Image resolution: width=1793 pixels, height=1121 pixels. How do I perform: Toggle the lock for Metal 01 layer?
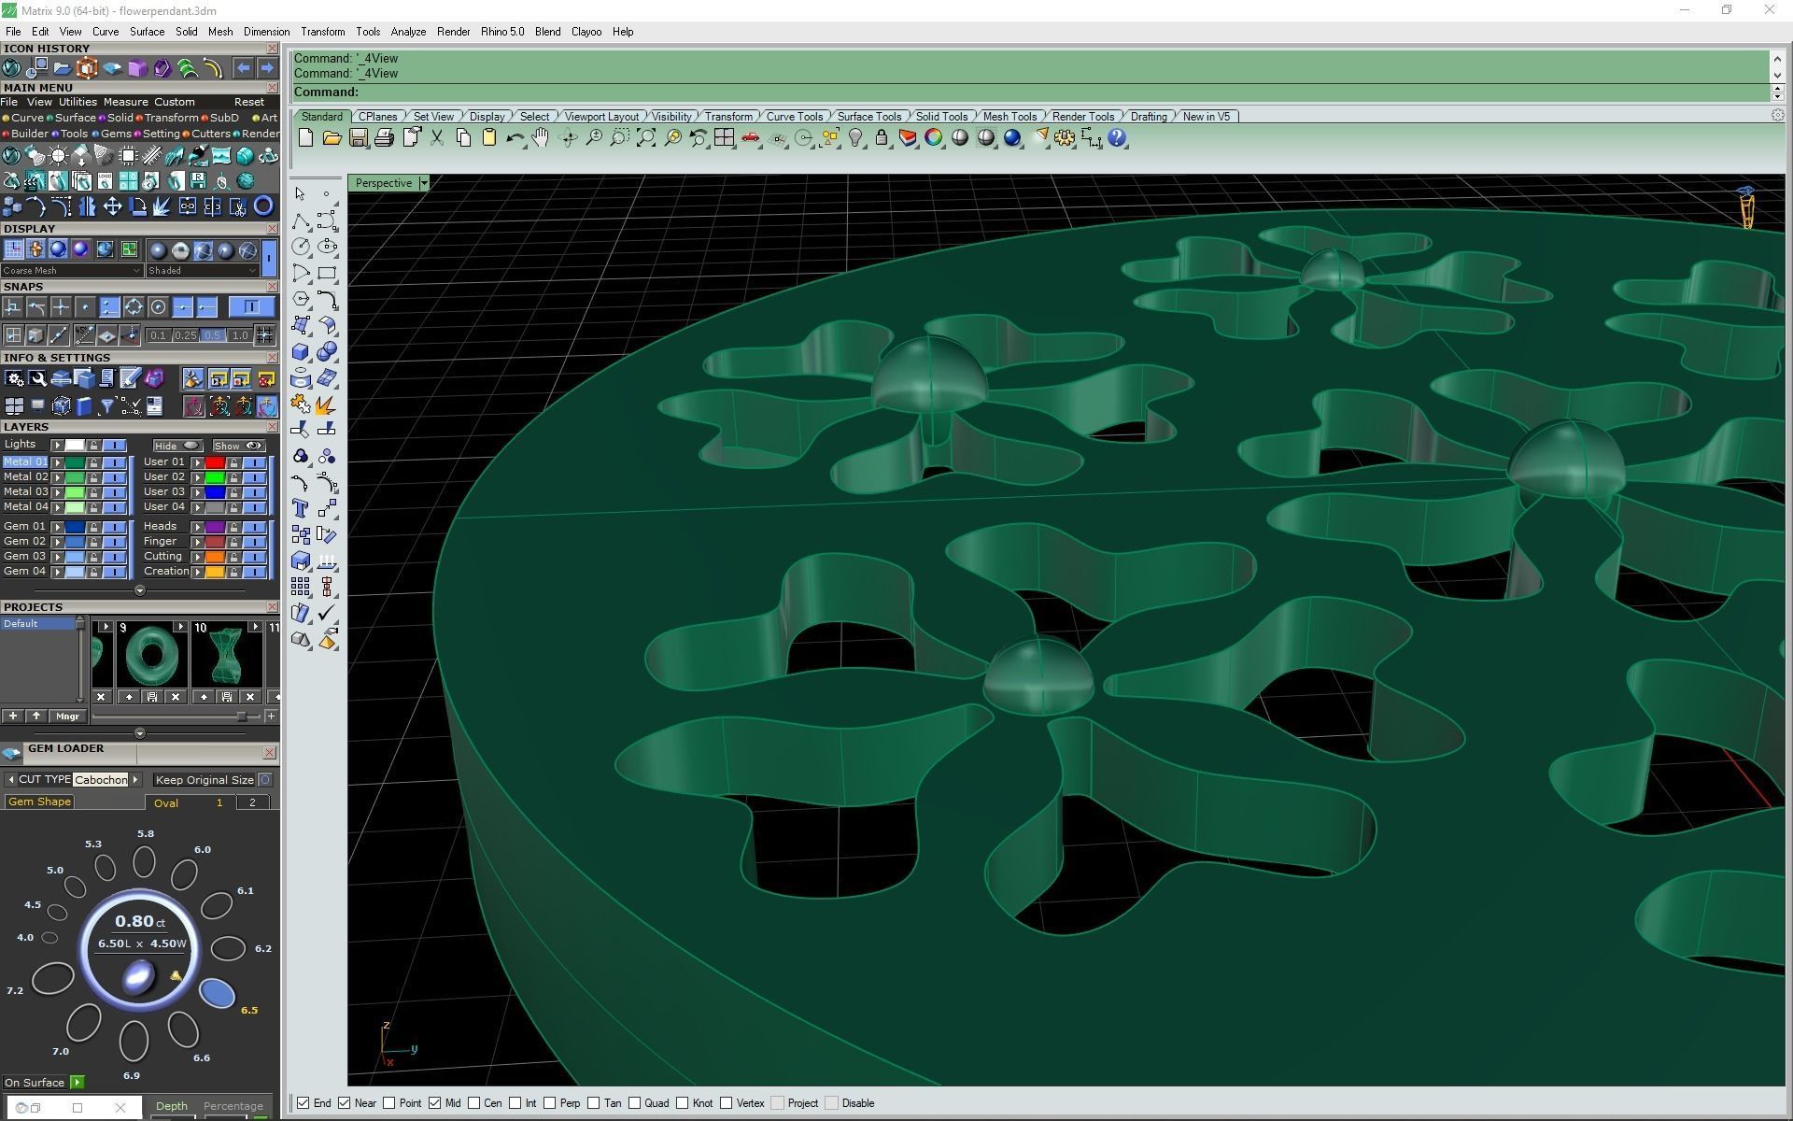point(93,462)
